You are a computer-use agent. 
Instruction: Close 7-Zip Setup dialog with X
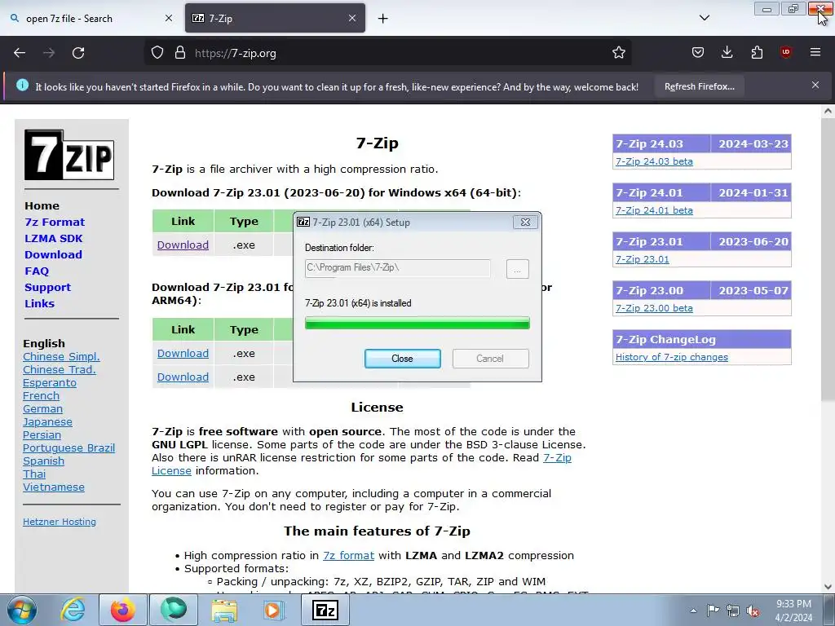pyautogui.click(x=525, y=222)
